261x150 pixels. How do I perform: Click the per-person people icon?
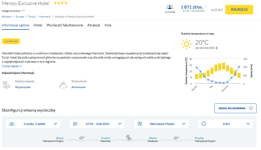tap(170, 7)
